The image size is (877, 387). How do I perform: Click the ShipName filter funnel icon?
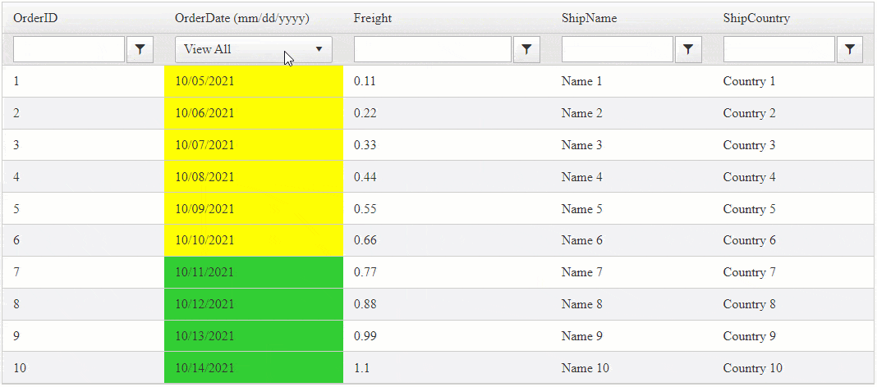688,50
